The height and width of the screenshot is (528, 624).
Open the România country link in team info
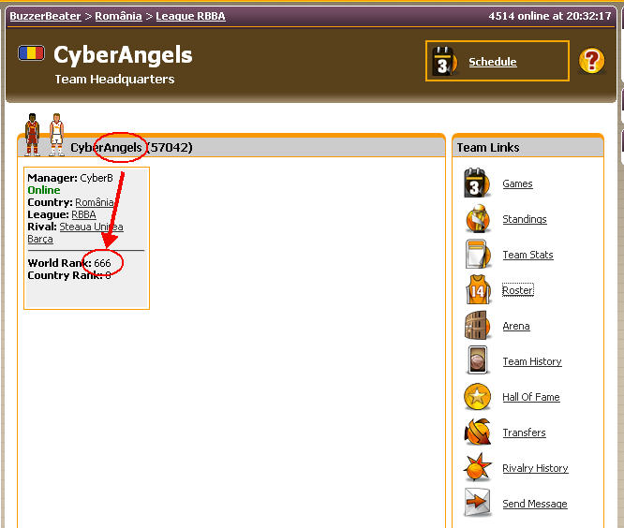pyautogui.click(x=95, y=202)
